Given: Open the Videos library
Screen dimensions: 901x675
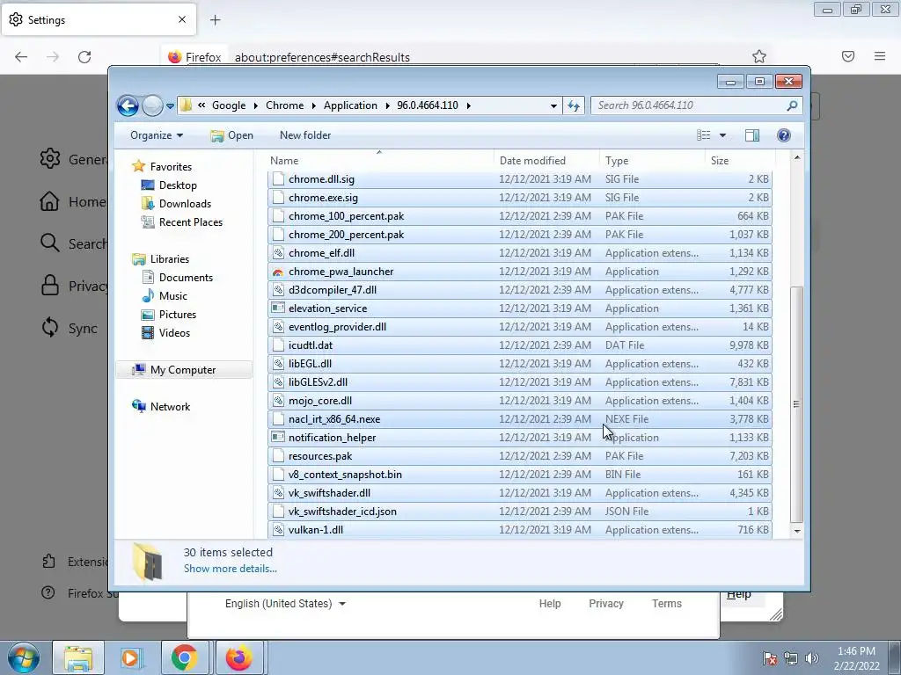Looking at the screenshot, I should click(174, 333).
